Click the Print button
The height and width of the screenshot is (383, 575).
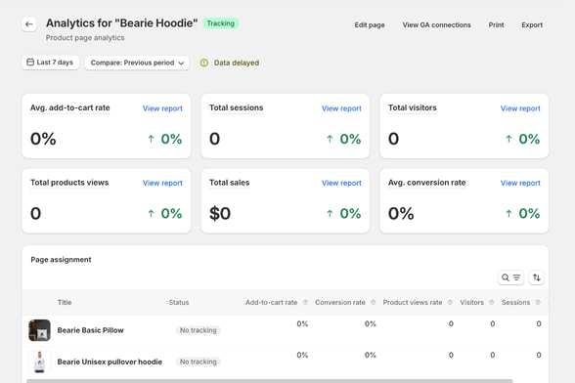pos(496,25)
